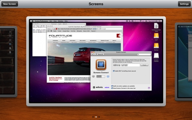Click the Fourtitude logo on the webpage
The image size is (192, 120).
60,36
